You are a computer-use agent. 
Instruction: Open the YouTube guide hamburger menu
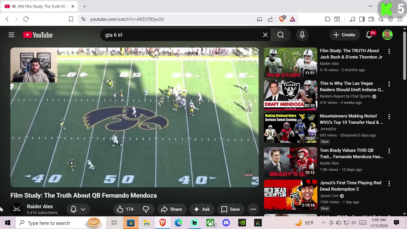[x=11, y=35]
